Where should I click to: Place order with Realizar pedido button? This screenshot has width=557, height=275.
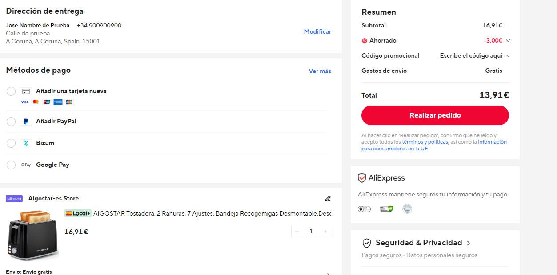pos(435,115)
